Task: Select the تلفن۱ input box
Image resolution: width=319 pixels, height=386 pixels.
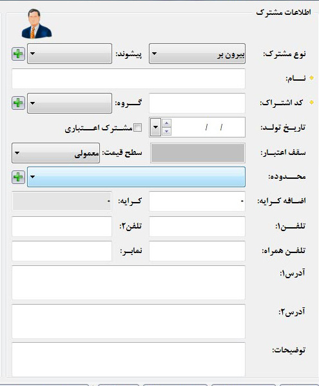Action: point(197,227)
